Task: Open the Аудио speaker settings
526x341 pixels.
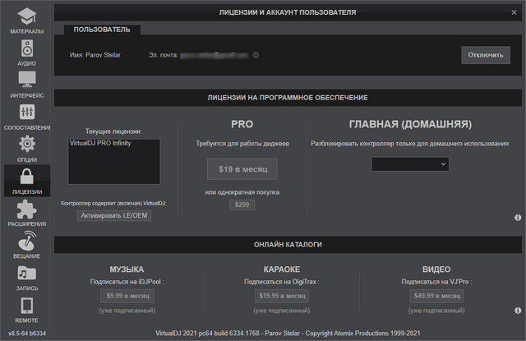Action: tap(26, 52)
